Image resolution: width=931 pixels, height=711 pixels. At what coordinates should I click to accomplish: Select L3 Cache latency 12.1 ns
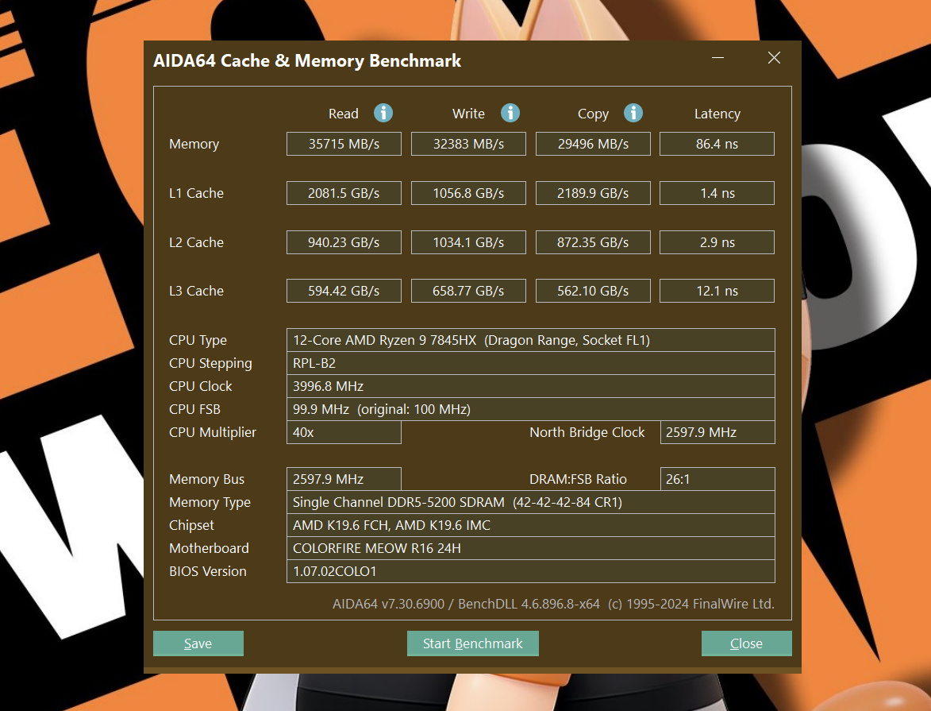pyautogui.click(x=717, y=291)
